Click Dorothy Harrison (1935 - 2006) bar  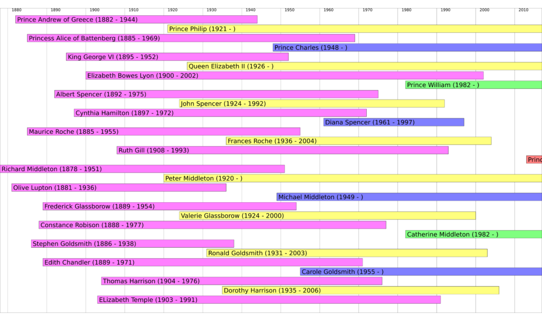(x=360, y=290)
